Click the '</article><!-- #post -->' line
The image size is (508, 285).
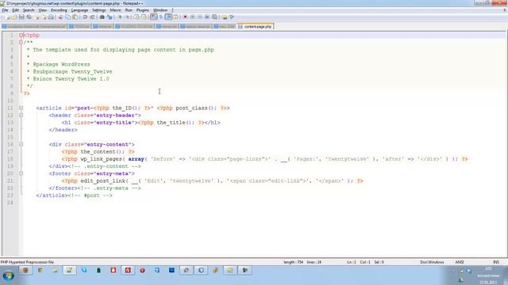[74, 196]
